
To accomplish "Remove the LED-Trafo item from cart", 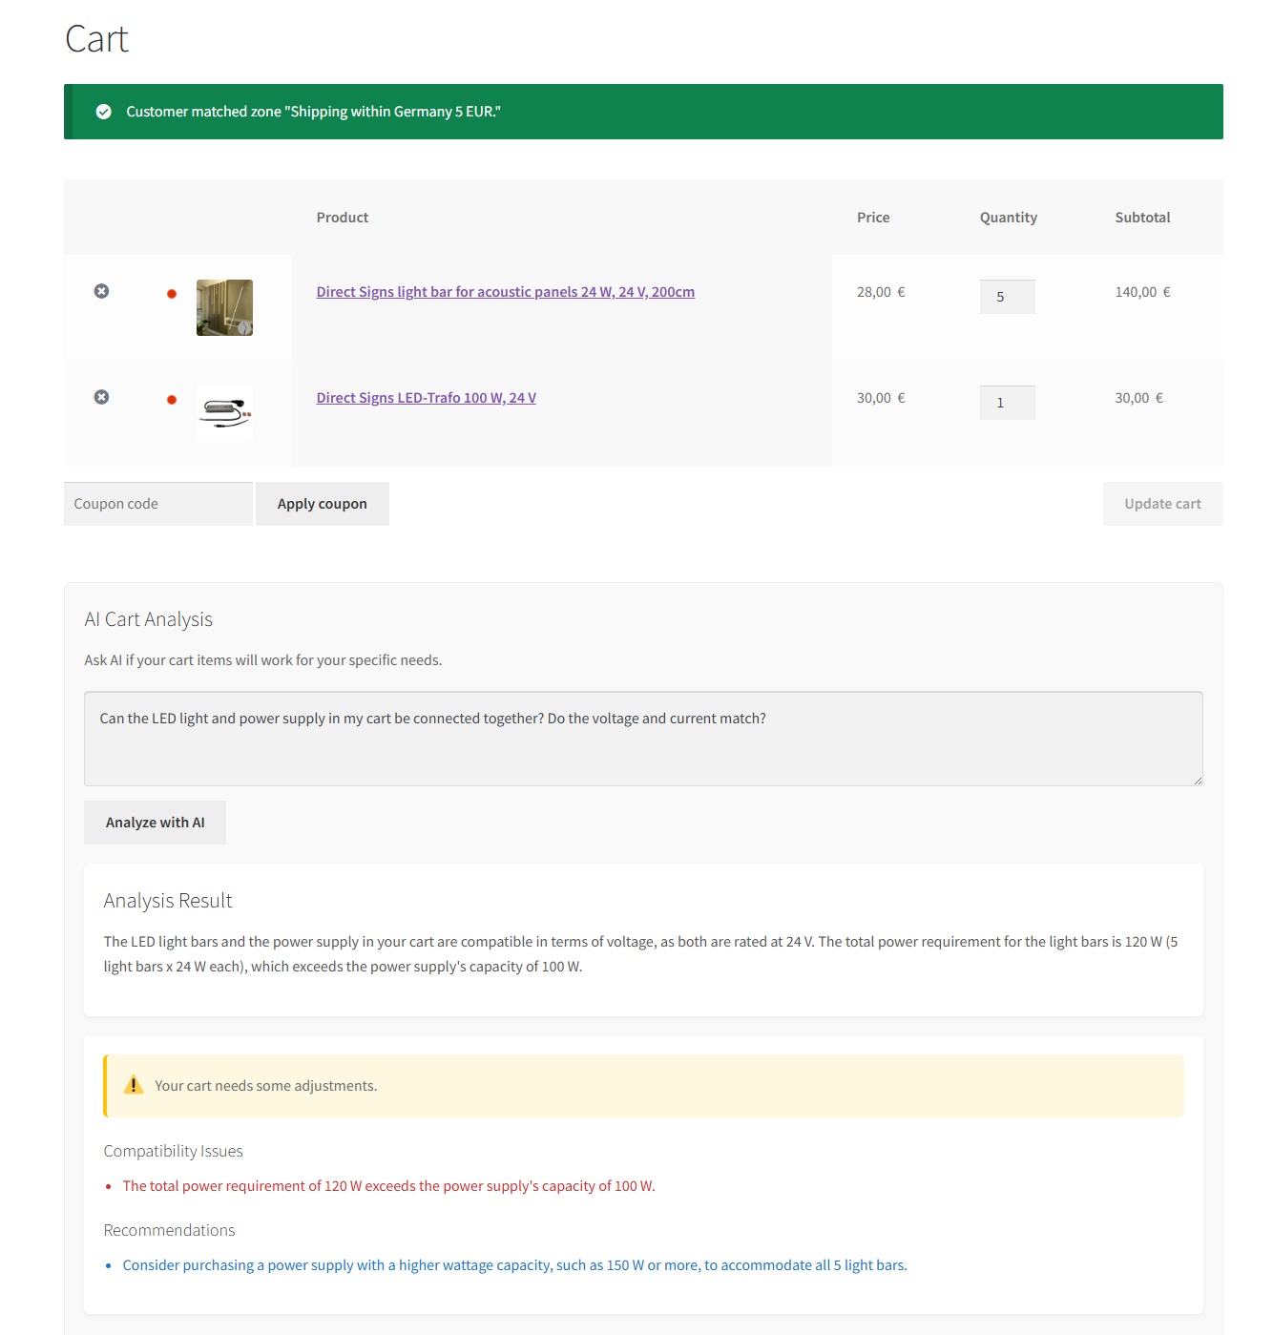I will coord(101,397).
